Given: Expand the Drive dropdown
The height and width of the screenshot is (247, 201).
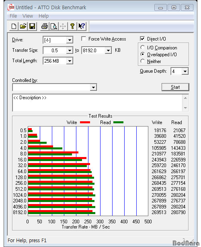Looking at the screenshot, I should pyautogui.click(x=70, y=40).
